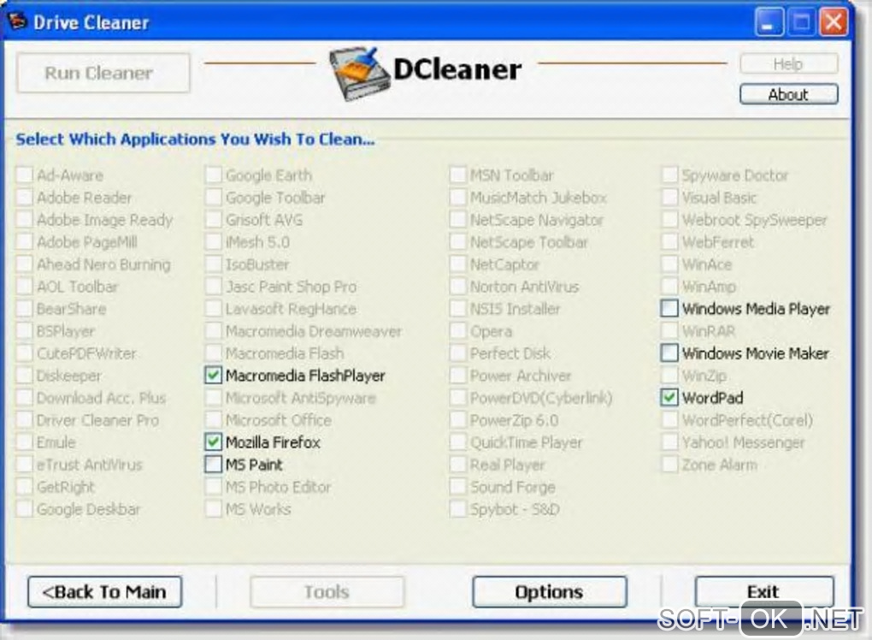The width and height of the screenshot is (872, 640).
Task: Click the Tools button
Action: 327,592
